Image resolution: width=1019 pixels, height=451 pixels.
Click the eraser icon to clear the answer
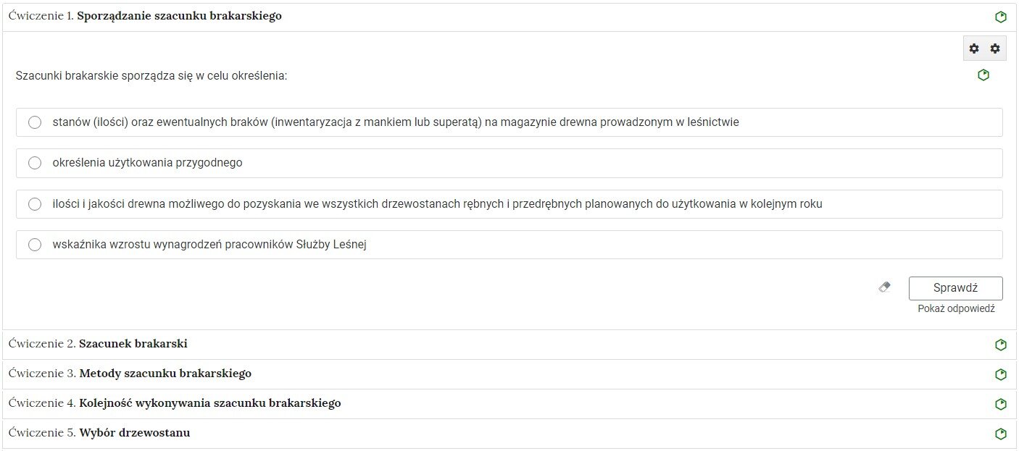tap(884, 287)
